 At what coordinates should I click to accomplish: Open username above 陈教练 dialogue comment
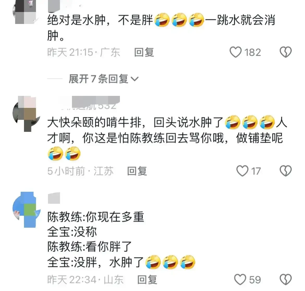(54, 198)
